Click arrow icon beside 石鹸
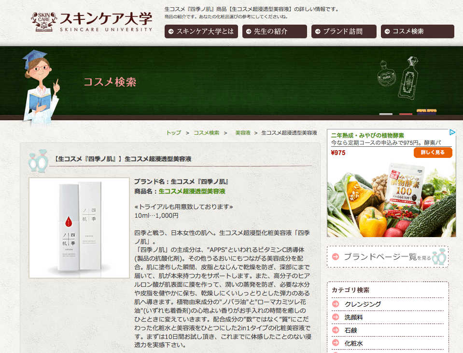463x353 pixels. point(336,330)
